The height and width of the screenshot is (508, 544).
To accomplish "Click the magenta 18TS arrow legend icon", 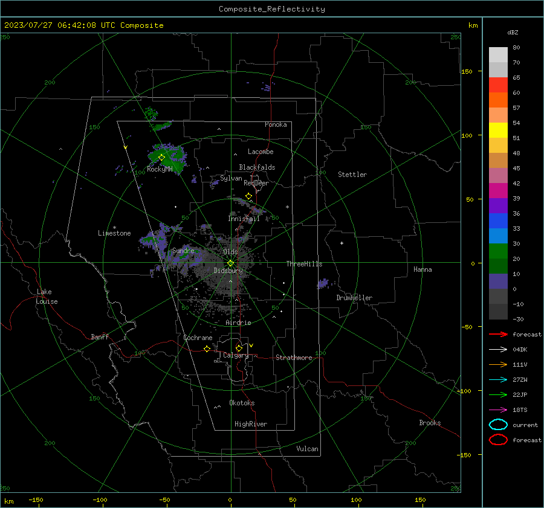I will 498,410.
